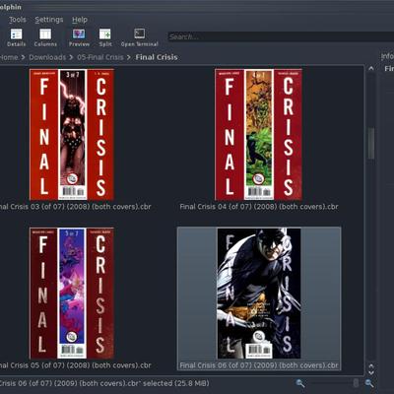Image resolution: width=394 pixels, height=394 pixels.
Task: Click zoom in magnifier icon
Action: click(369, 383)
